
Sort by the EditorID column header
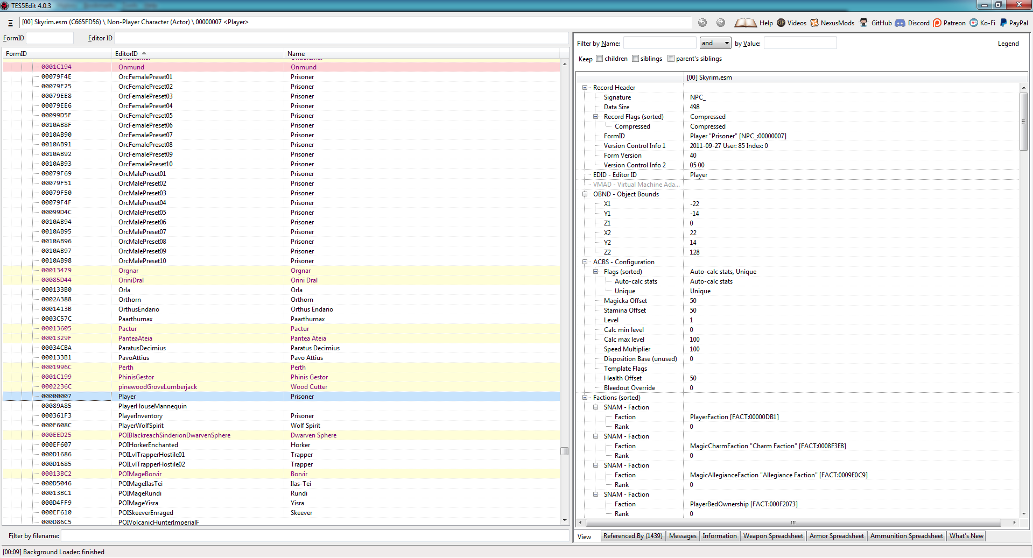(x=198, y=54)
